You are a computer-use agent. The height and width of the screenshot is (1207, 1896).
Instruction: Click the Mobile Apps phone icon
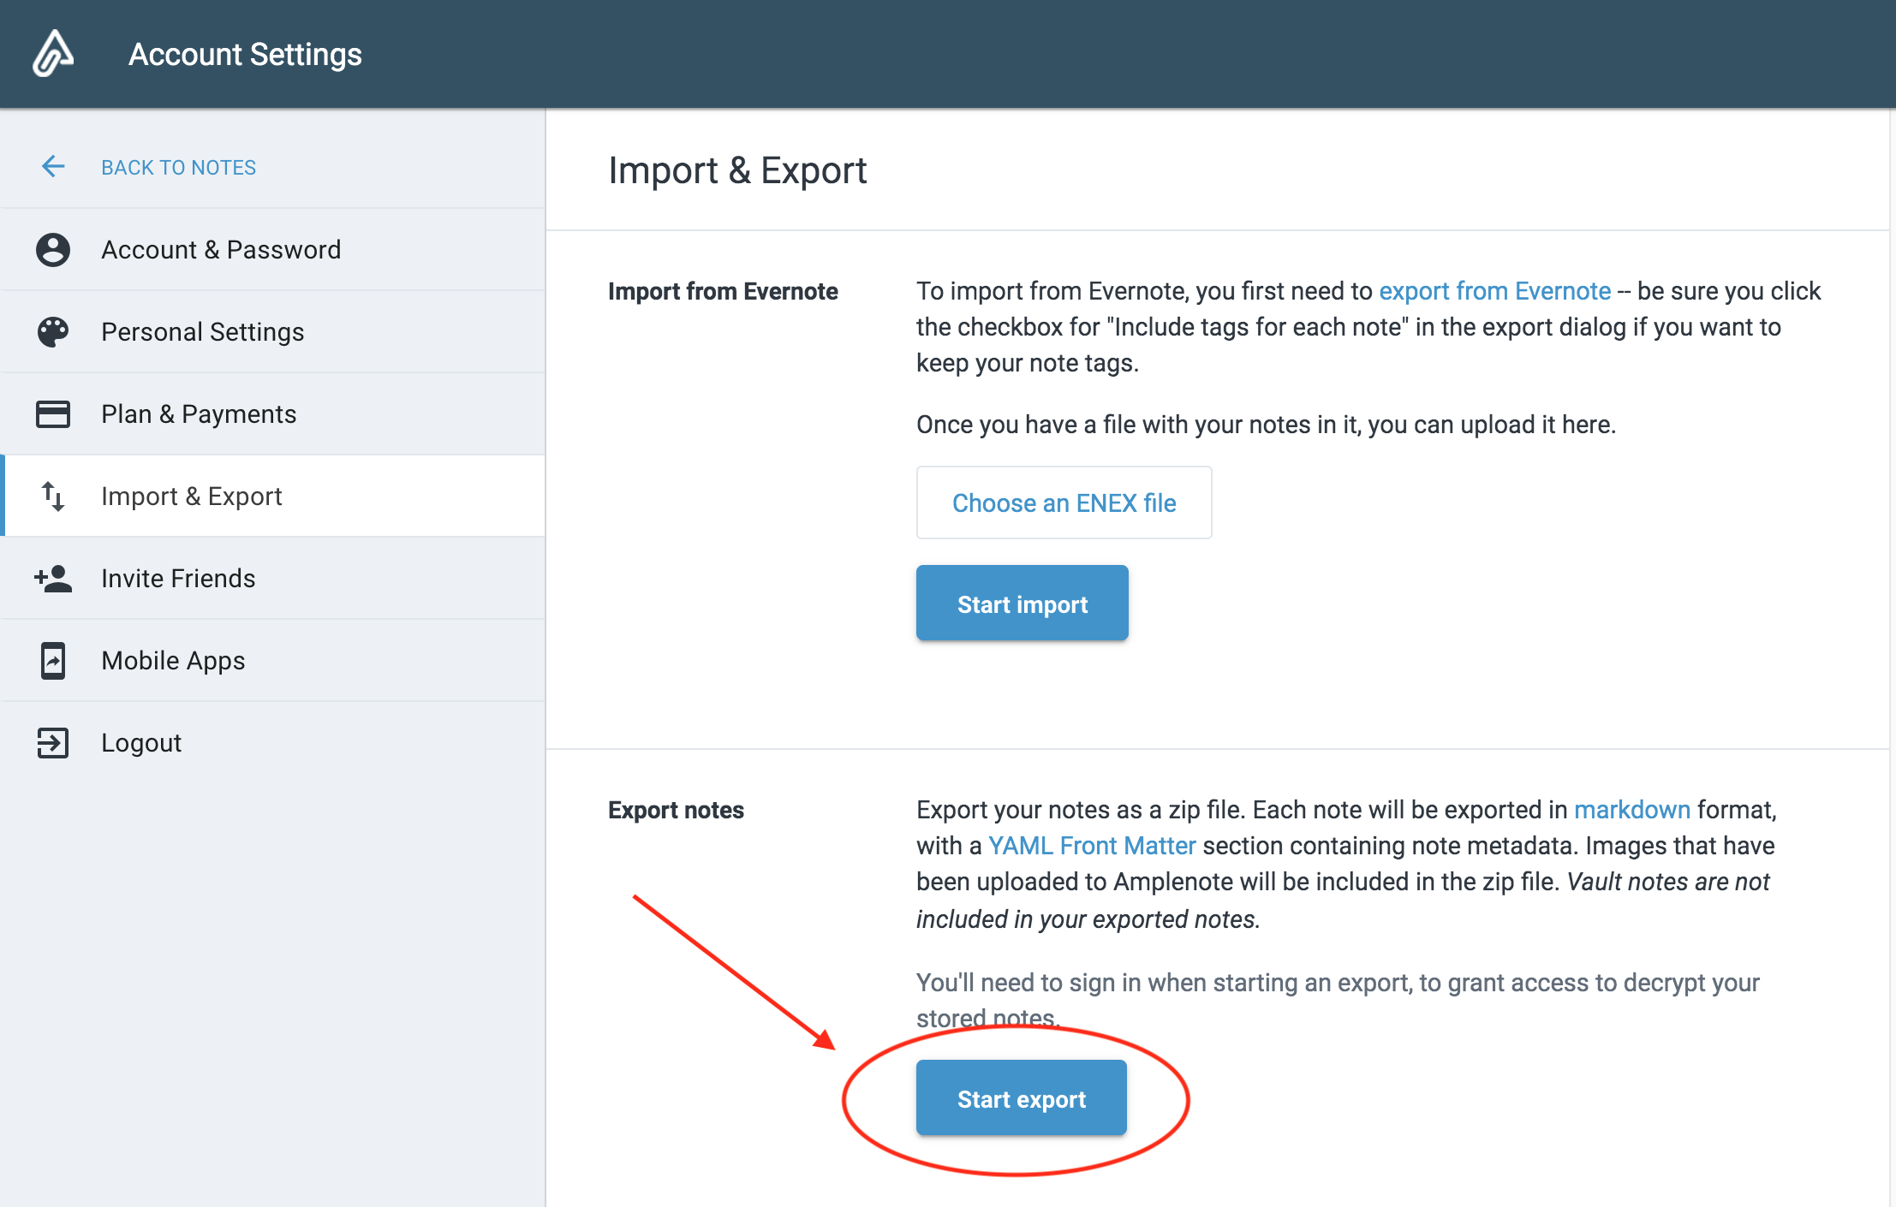click(x=53, y=661)
